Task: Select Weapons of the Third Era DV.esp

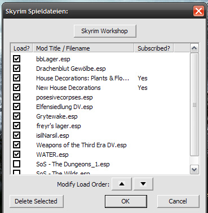Action: [x=81, y=145]
